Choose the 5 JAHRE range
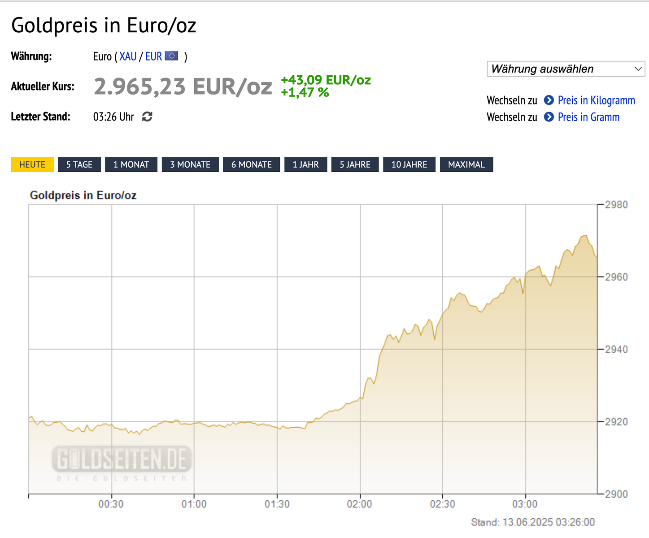The height and width of the screenshot is (538, 649). 355,165
